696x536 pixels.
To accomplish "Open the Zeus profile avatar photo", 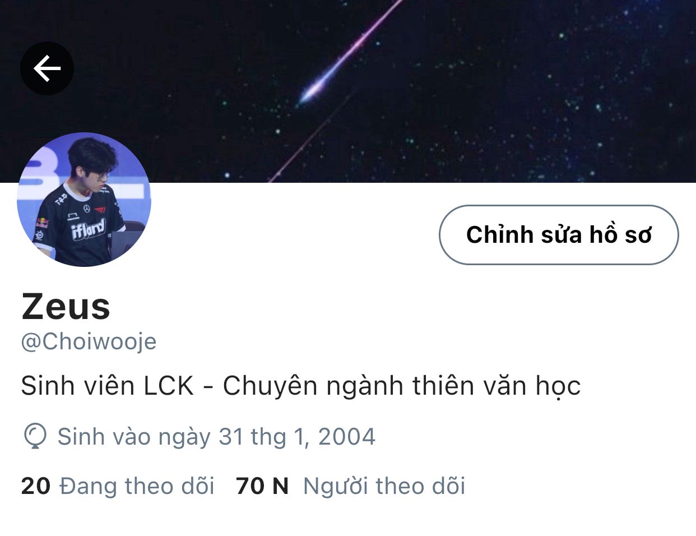I will point(84,200).
